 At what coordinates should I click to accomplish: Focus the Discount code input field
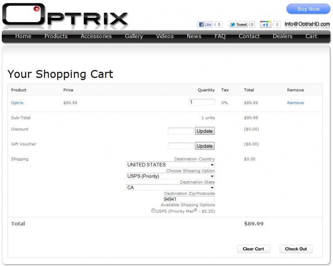pos(181,131)
